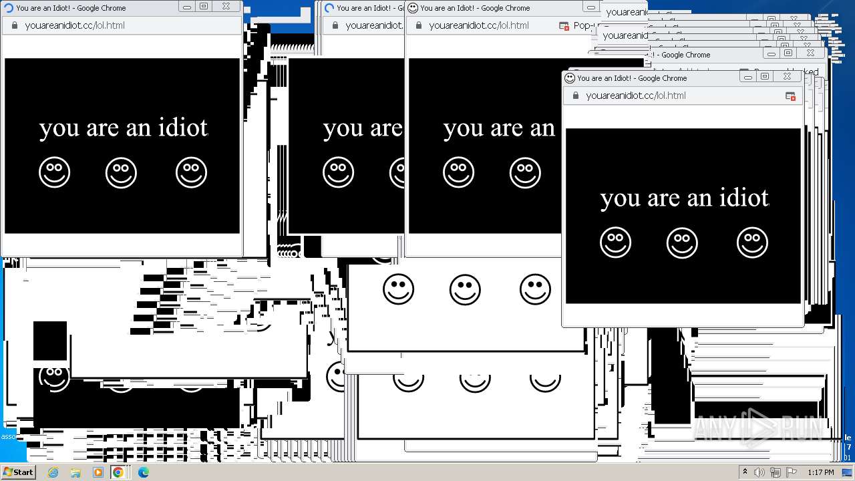
Task: Show hidden system tray icons
Action: point(745,472)
